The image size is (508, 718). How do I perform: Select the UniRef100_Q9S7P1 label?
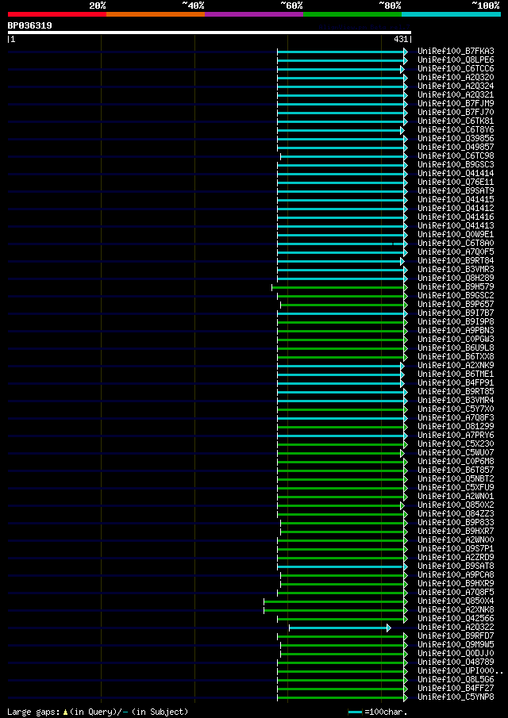[456, 548]
